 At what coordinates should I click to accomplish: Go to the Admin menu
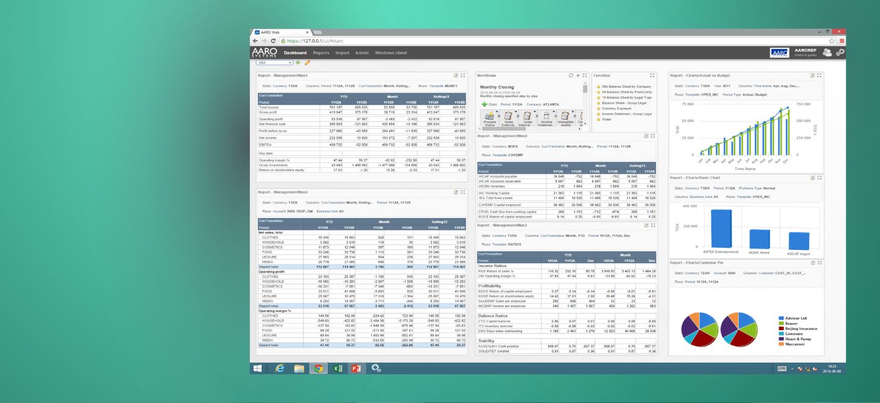click(362, 53)
